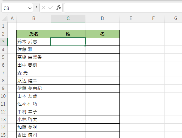The width and height of the screenshot is (182, 138).
Task: Click into the formula bar input field
Action: click(123, 8)
